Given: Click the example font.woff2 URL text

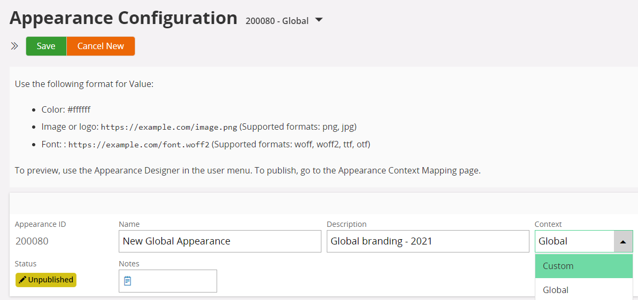Looking at the screenshot, I should tap(139, 145).
